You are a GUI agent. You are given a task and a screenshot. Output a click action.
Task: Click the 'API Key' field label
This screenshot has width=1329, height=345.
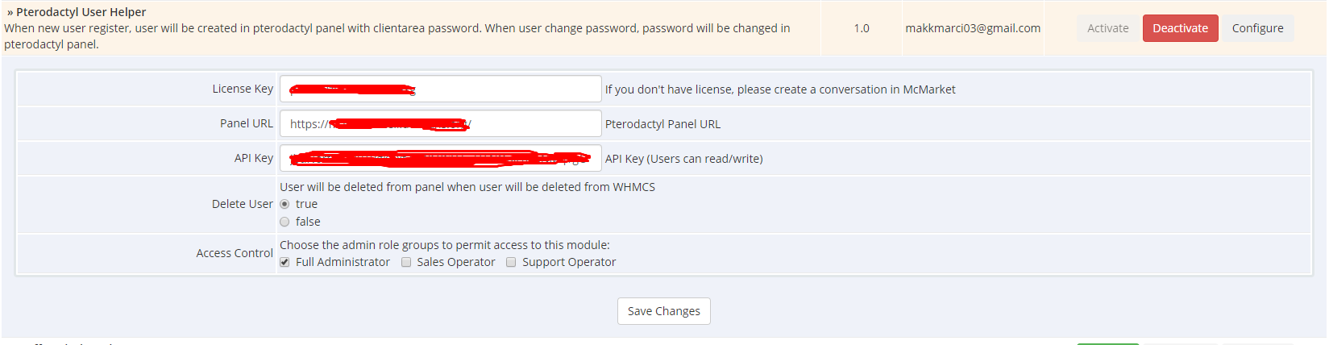pos(253,158)
